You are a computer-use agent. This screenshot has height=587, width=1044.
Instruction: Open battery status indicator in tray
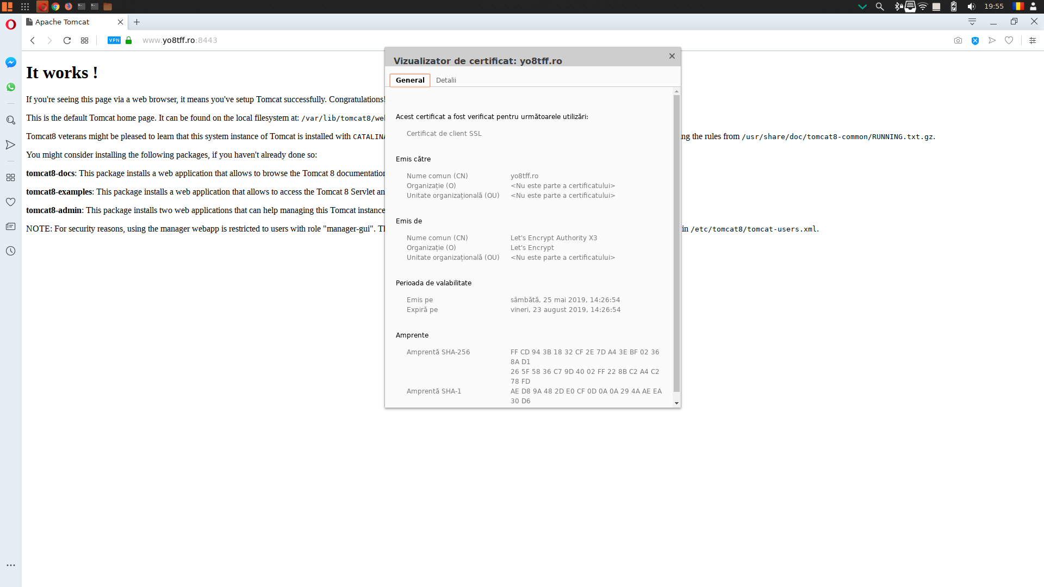[954, 7]
